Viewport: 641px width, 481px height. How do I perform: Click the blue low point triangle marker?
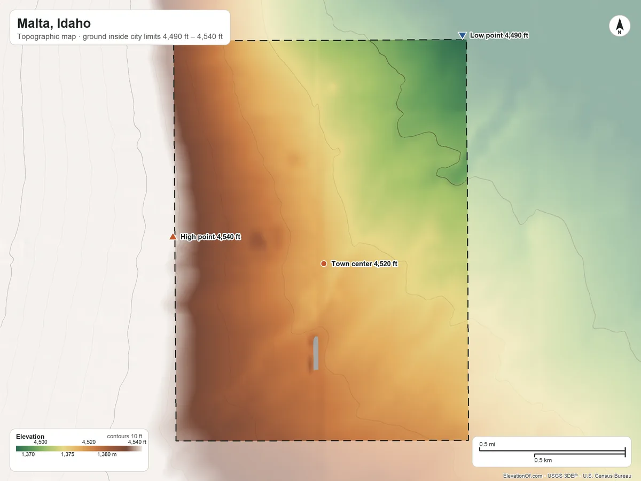tap(462, 36)
